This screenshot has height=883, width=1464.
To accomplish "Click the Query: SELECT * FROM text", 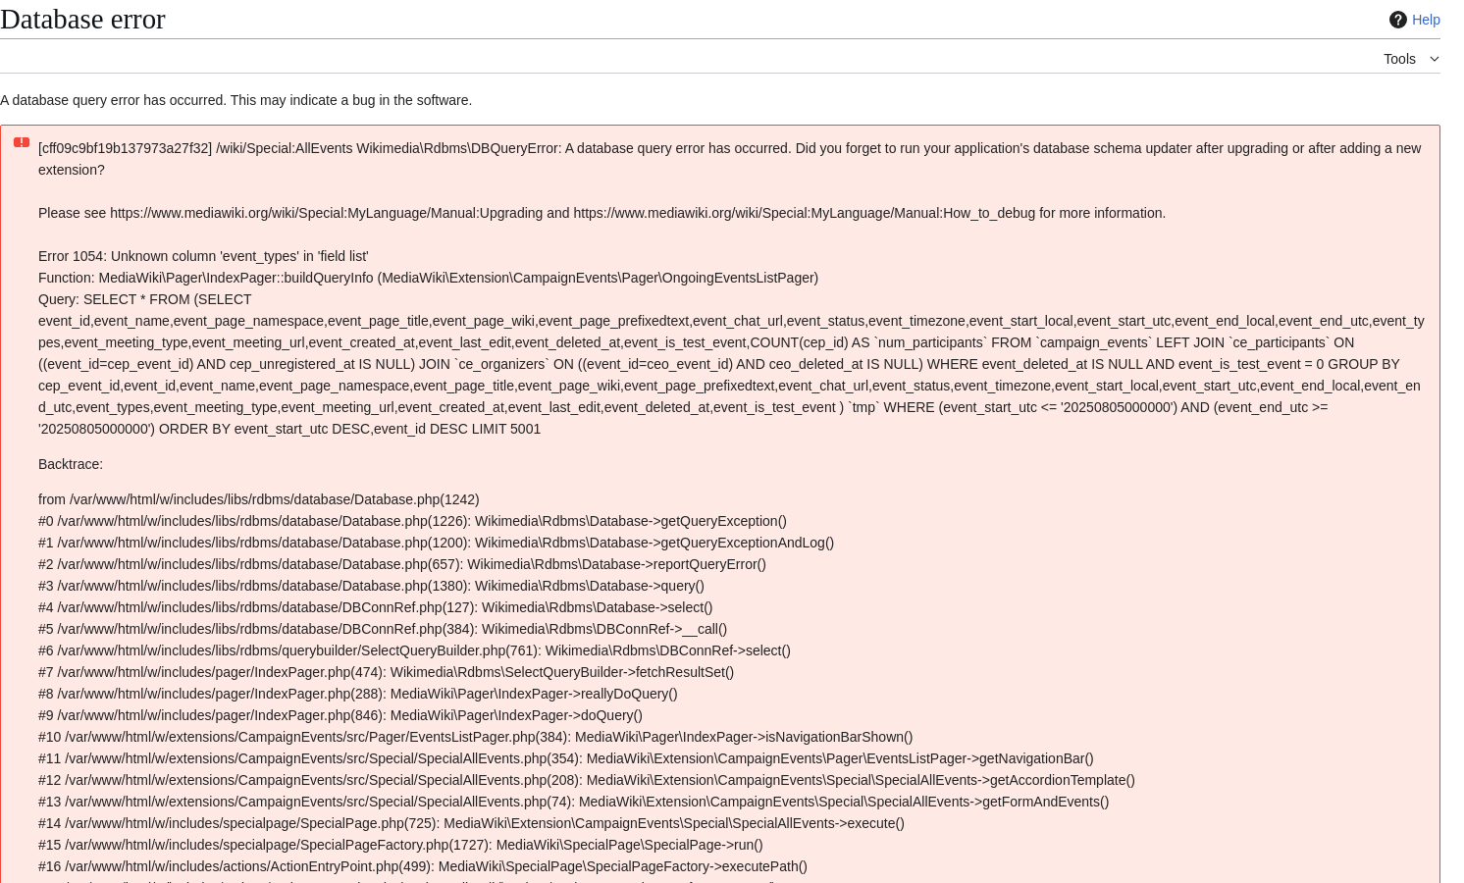I will coord(144,299).
